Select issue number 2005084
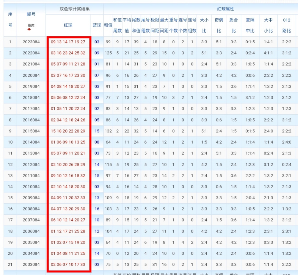The width and height of the screenshot is (298, 275). (31, 242)
